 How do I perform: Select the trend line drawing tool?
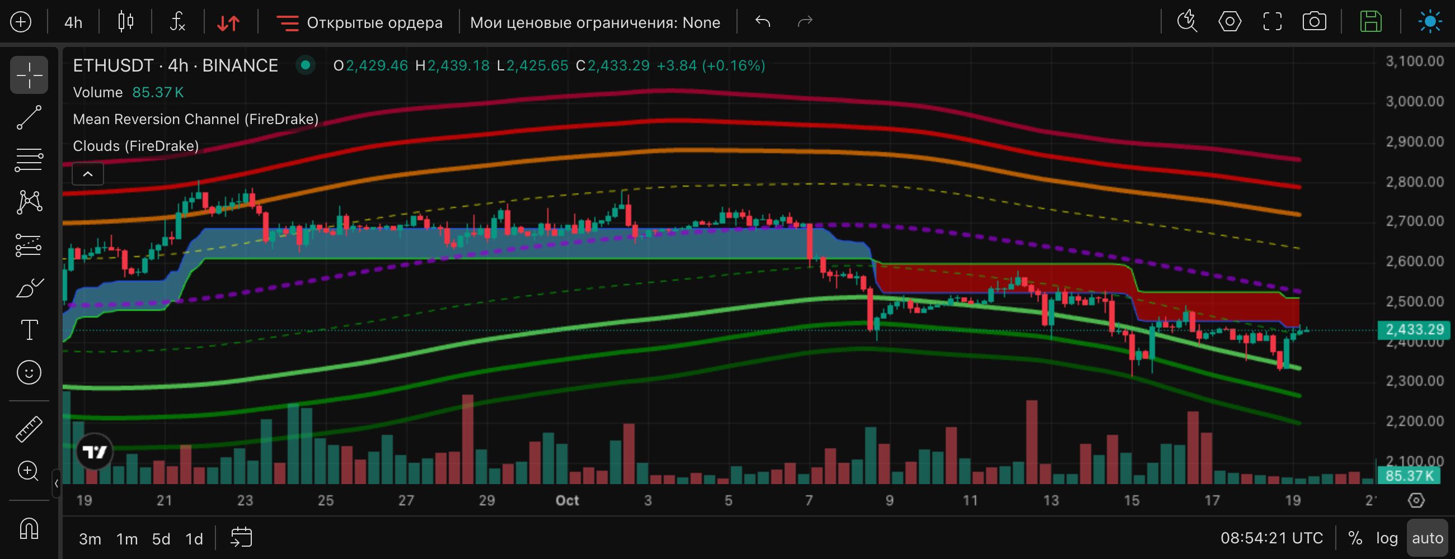tap(29, 117)
